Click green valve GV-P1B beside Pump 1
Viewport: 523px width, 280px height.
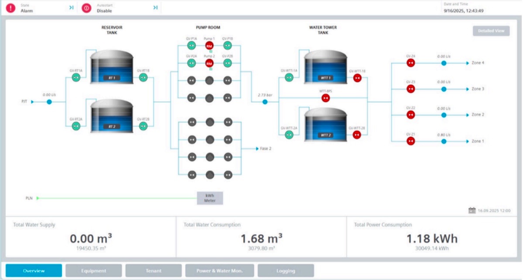click(228, 45)
